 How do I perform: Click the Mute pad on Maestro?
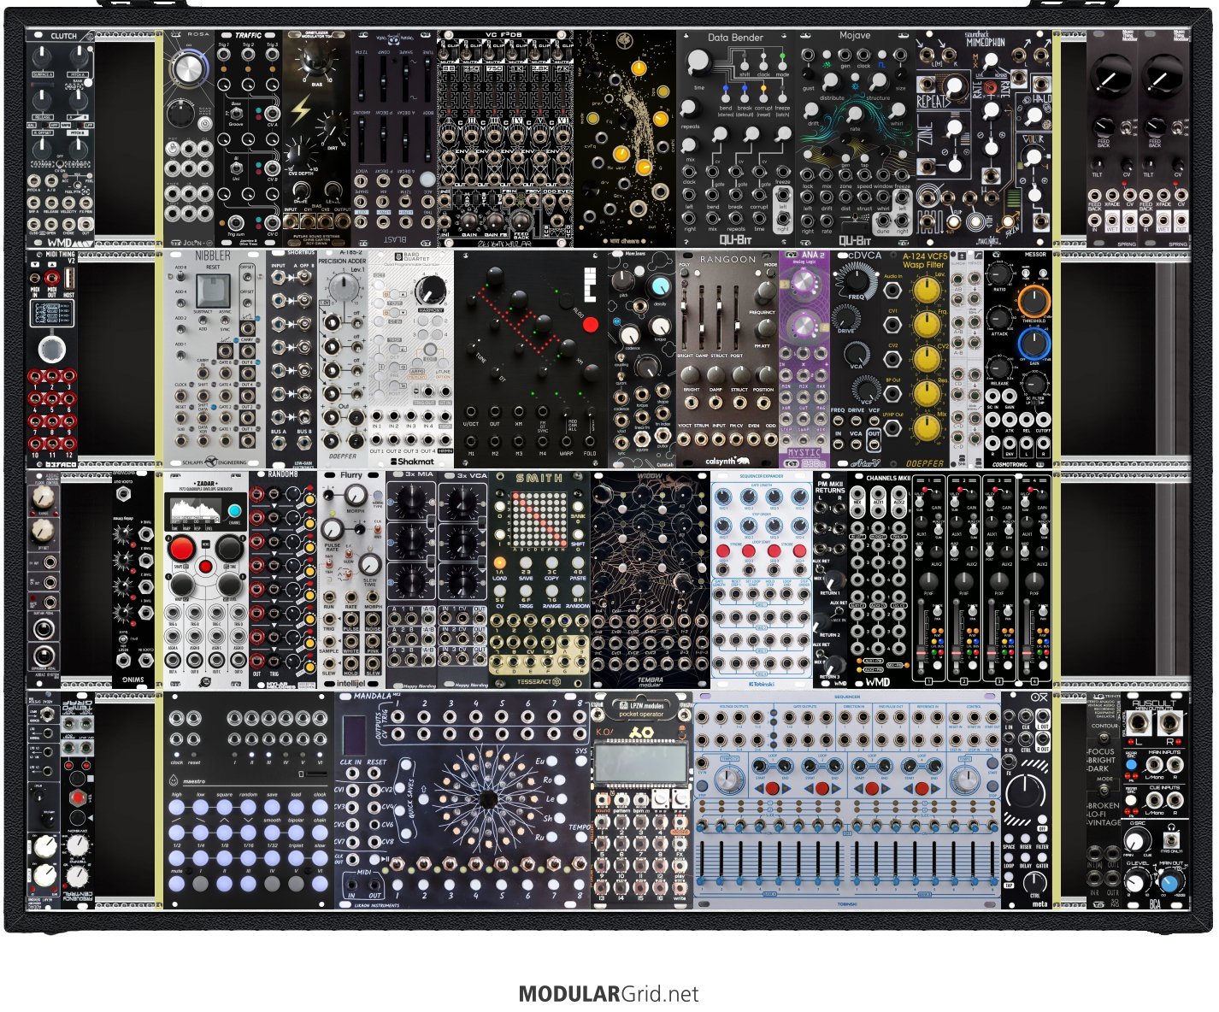[177, 884]
